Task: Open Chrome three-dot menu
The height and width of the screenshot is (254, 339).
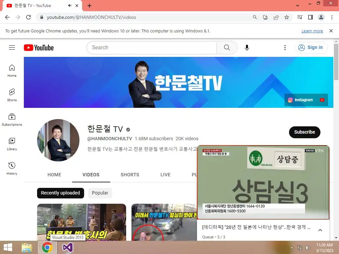Action: click(x=332, y=17)
